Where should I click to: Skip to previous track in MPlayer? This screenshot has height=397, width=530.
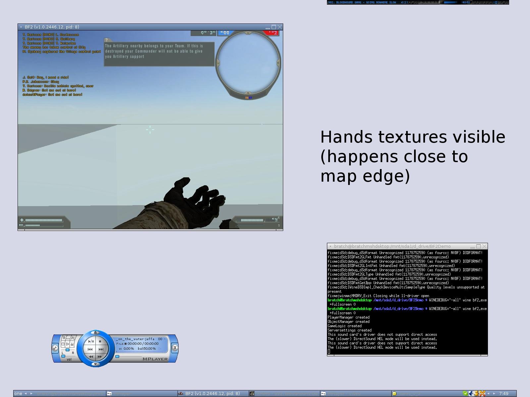point(90,349)
